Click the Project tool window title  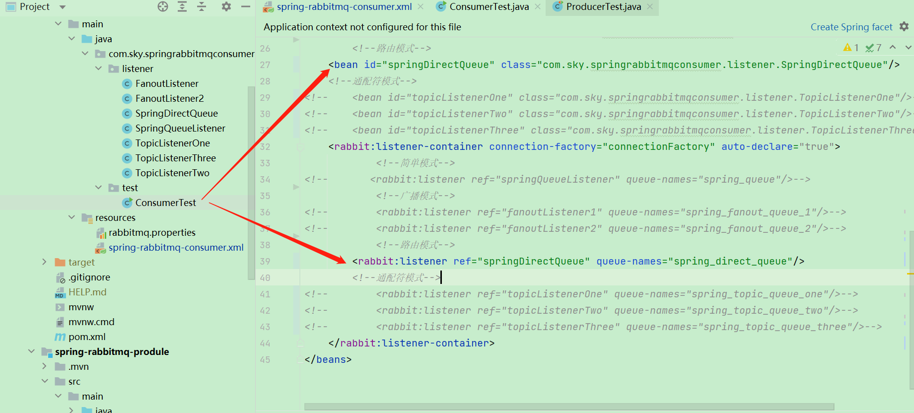coord(34,6)
